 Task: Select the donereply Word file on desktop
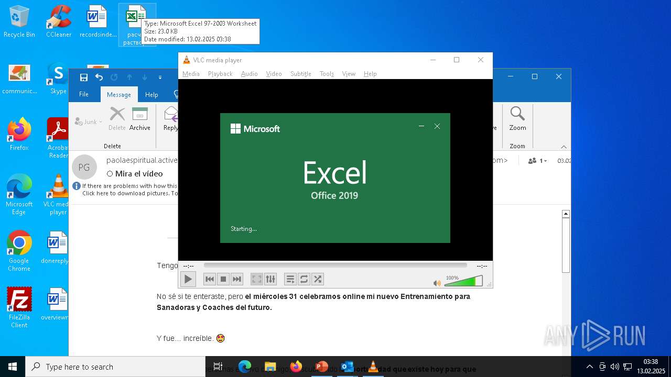55,247
